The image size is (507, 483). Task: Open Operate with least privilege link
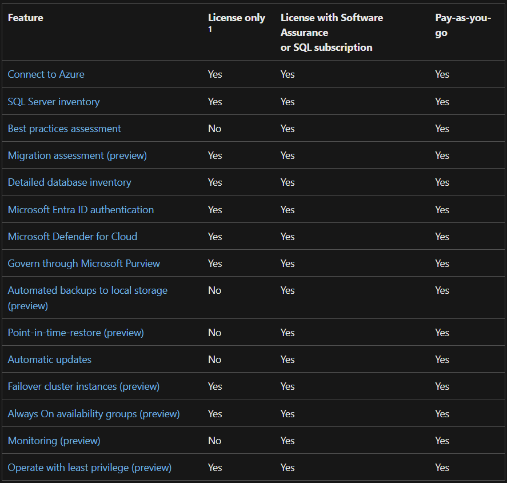(x=89, y=468)
